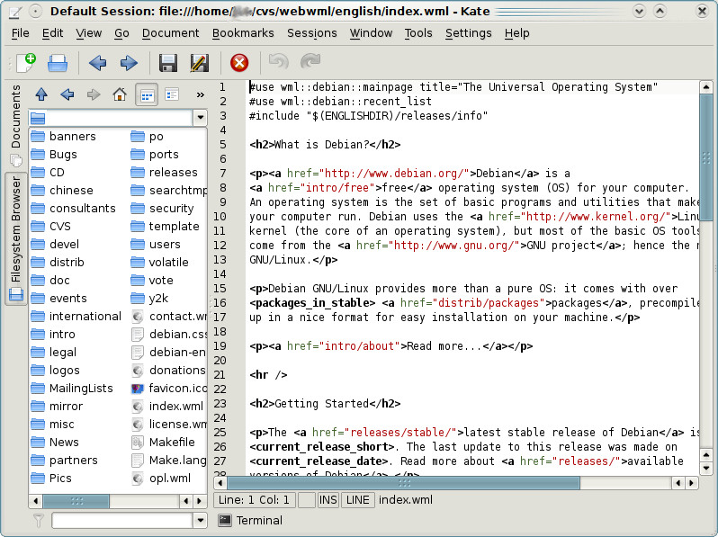Go to parent folder with the up arrow
This screenshot has height=537, width=718.
(41, 94)
